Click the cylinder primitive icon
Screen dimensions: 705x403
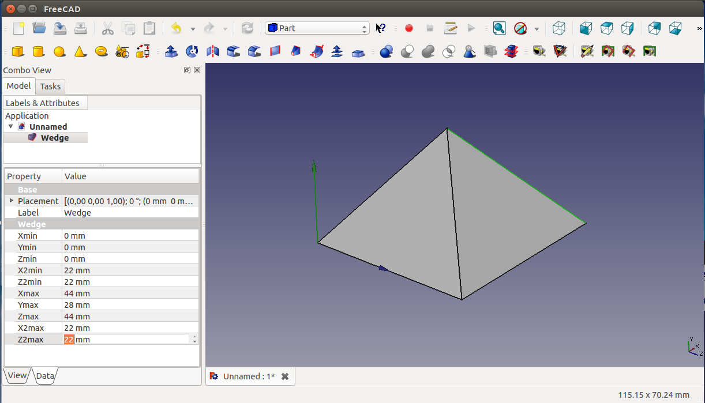click(39, 52)
